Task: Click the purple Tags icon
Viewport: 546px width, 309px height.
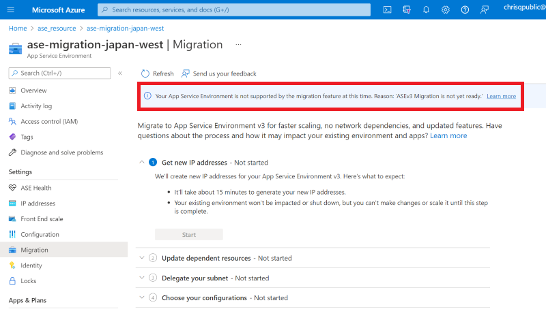Action: point(12,137)
